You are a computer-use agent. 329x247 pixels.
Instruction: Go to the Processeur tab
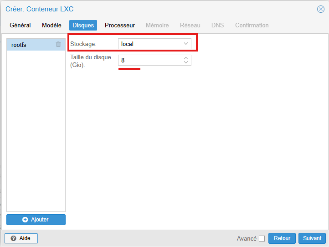pyautogui.click(x=120, y=25)
